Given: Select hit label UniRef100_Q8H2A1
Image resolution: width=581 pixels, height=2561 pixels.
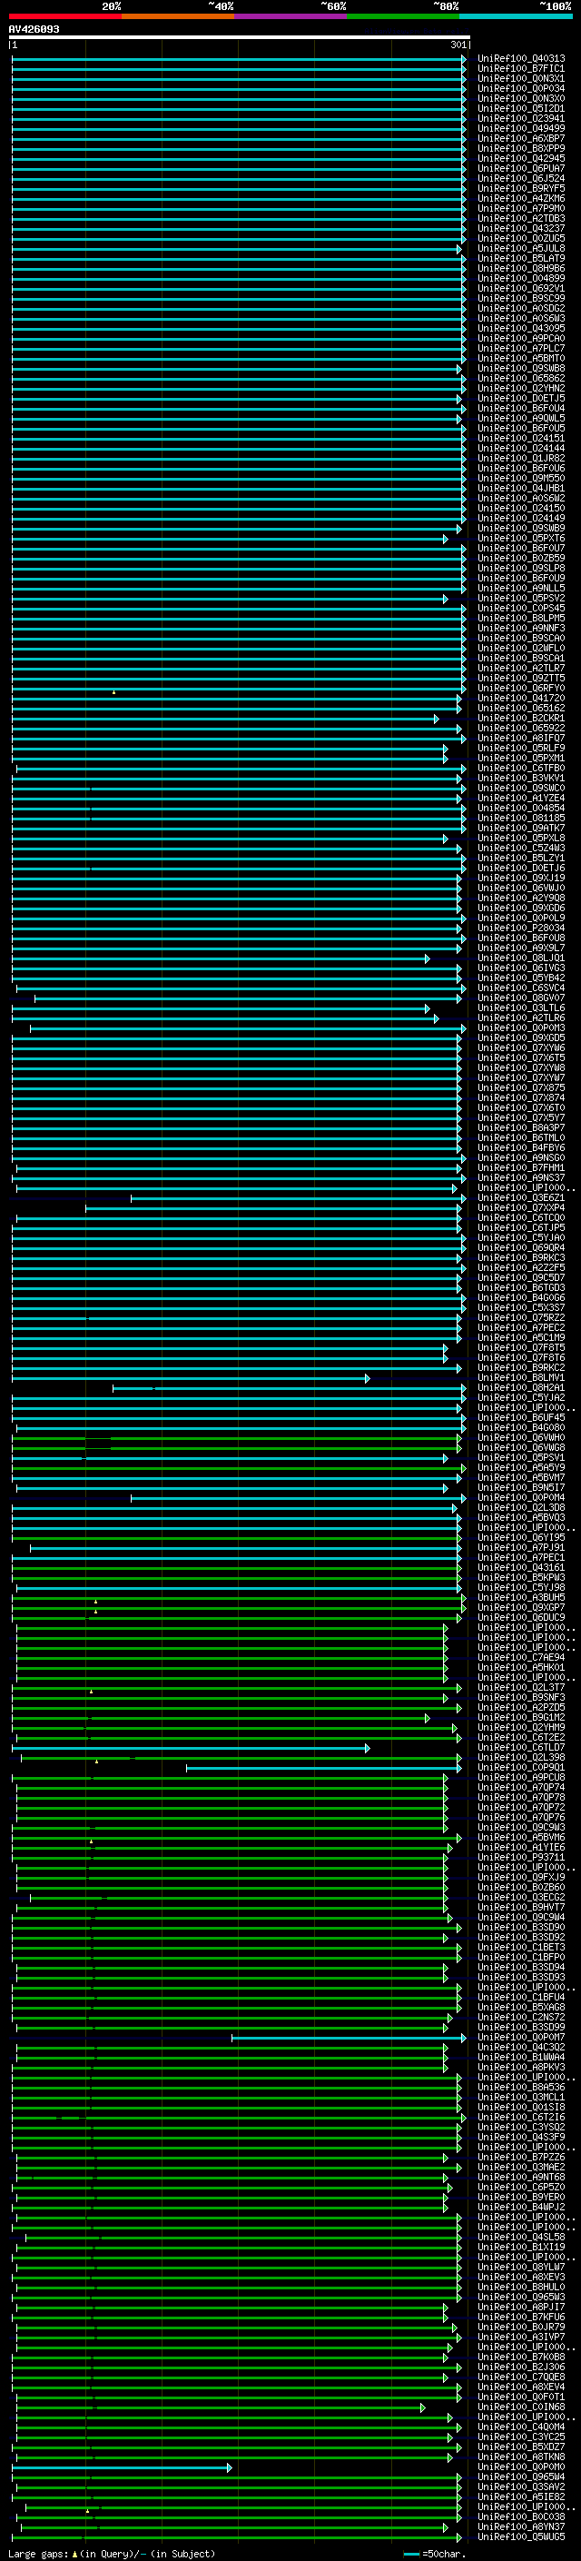Looking at the screenshot, I should pos(520,1388).
